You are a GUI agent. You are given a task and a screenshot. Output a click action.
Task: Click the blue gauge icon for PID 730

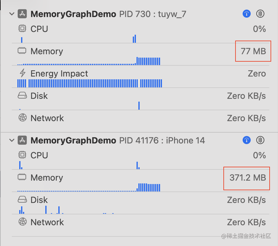(x=246, y=14)
